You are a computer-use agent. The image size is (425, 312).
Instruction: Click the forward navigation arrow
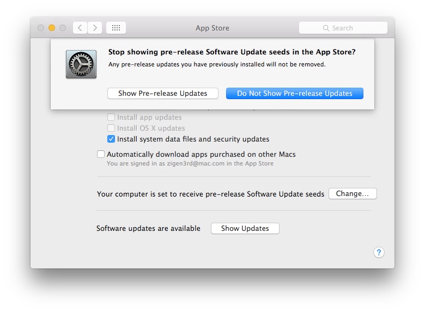pos(95,28)
